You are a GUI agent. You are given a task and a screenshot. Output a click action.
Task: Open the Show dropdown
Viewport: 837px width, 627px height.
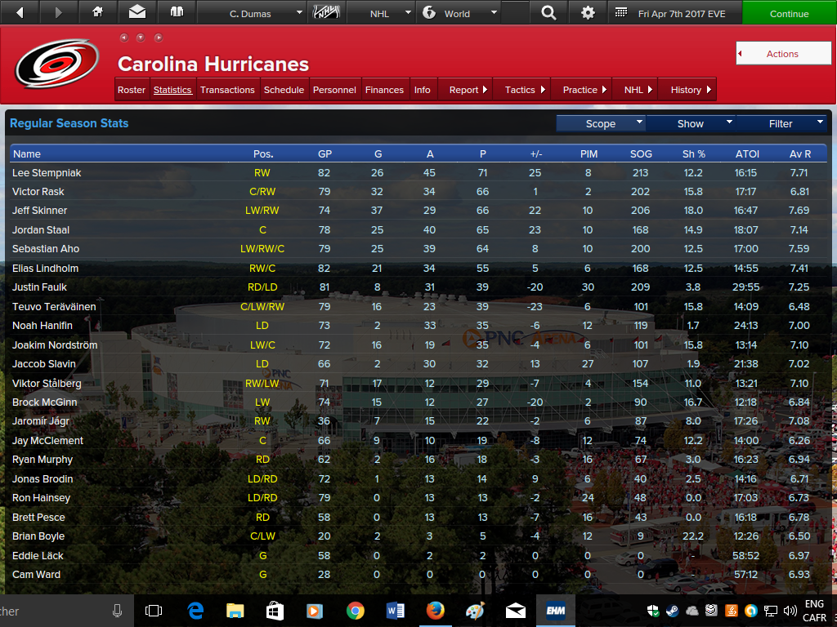(691, 124)
